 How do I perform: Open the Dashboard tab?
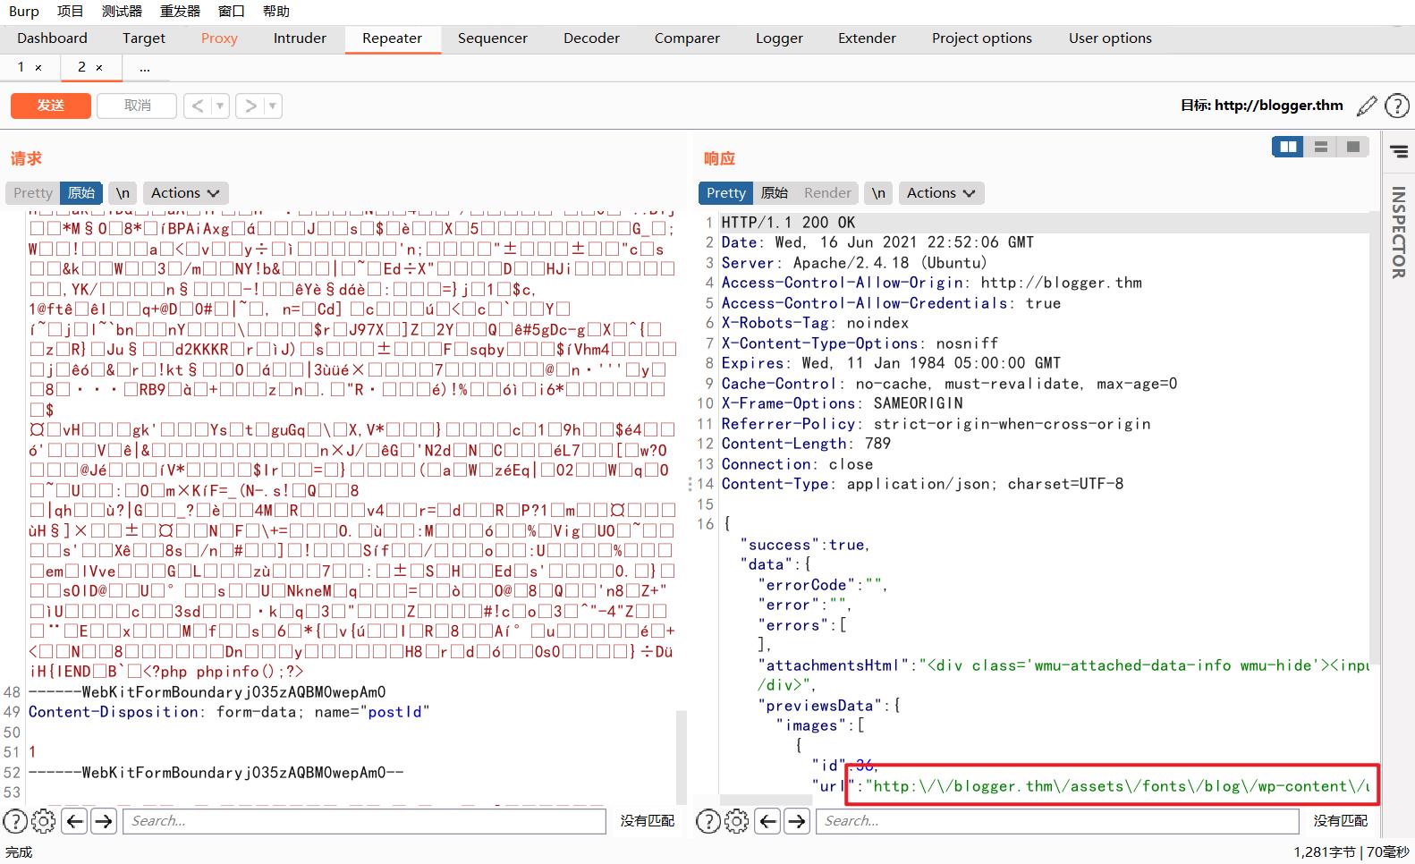(x=52, y=38)
